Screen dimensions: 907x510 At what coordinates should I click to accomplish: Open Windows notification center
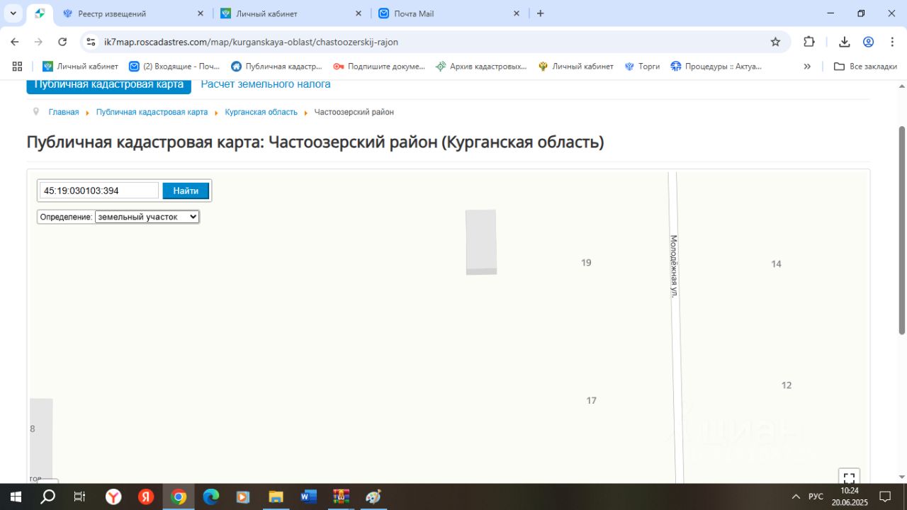point(885,497)
